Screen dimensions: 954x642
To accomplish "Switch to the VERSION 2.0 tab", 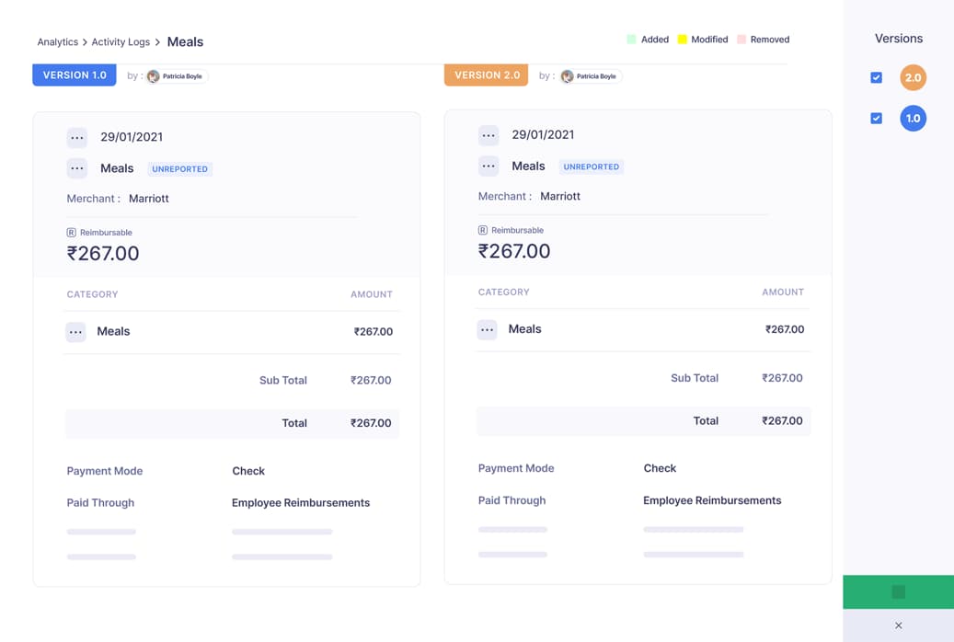I will pyautogui.click(x=486, y=75).
